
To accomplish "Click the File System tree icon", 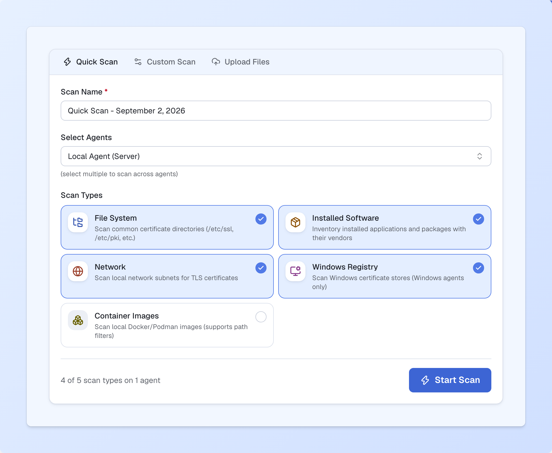I will (x=78, y=222).
